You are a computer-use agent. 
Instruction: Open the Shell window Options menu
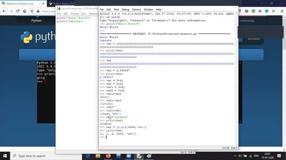136,9
